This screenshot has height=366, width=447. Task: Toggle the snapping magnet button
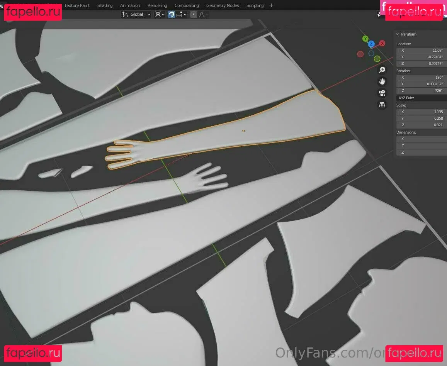coord(172,14)
